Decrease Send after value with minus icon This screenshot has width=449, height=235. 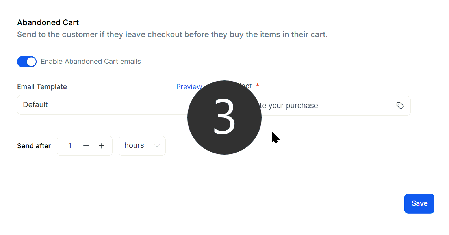(x=86, y=146)
